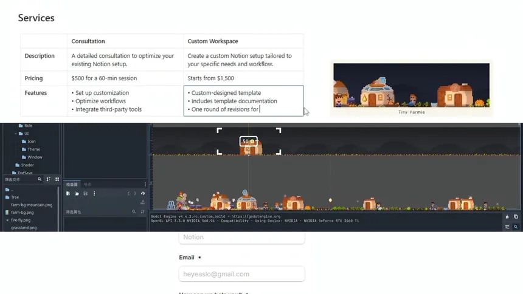Viewport: 523px width, 294px height.
Task: Click the input field with Notion placeholder
Action: click(242, 238)
